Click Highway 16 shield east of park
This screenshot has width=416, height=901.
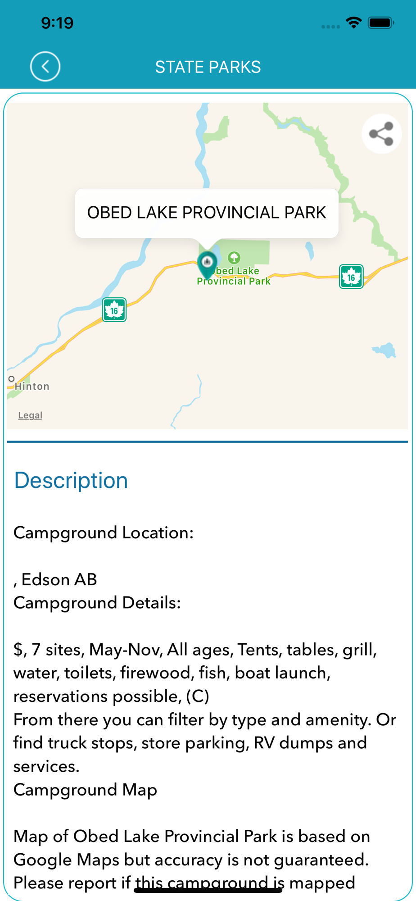(x=351, y=277)
